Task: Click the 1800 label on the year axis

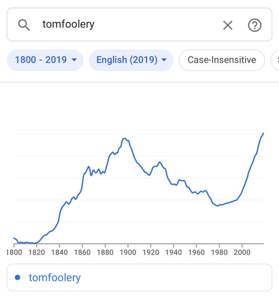Action: pos(14,252)
